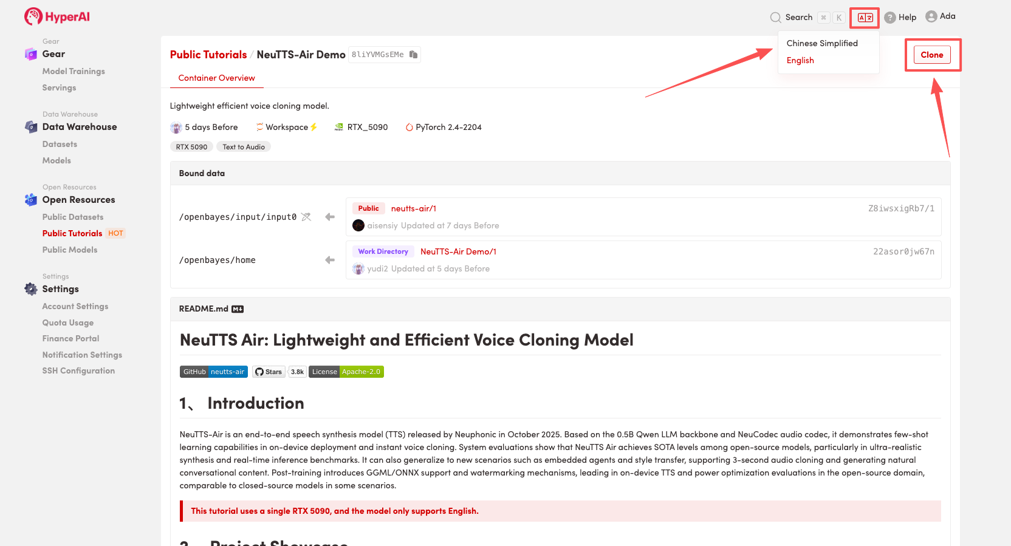Open Model Trainings in the sidebar

[74, 71]
